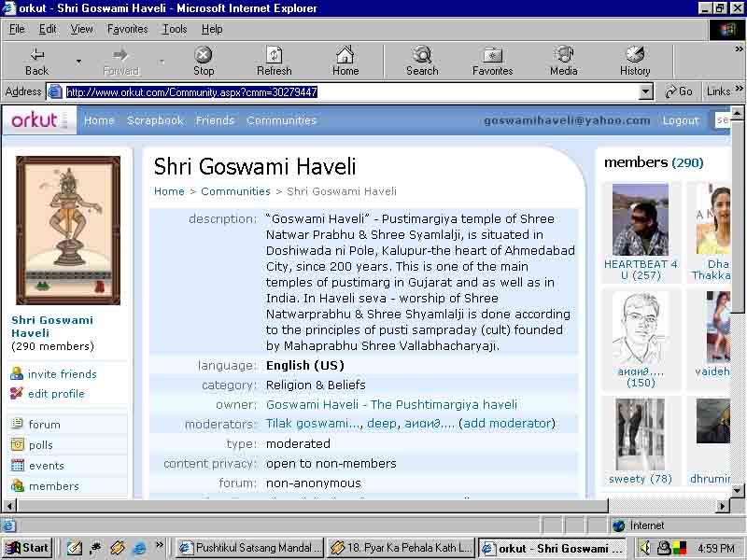Click the URL address input field

coord(351,91)
